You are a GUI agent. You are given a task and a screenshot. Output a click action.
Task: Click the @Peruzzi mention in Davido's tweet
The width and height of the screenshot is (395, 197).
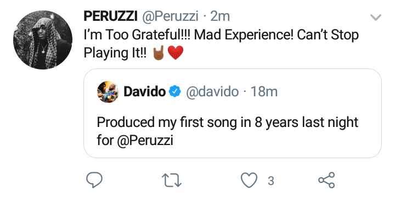pyautogui.click(x=145, y=141)
